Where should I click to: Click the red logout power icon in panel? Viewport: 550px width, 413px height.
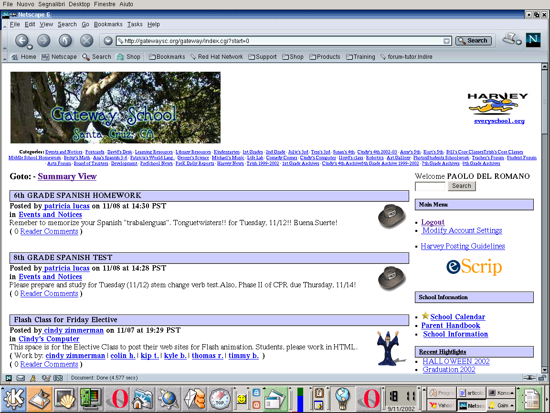click(x=256, y=405)
